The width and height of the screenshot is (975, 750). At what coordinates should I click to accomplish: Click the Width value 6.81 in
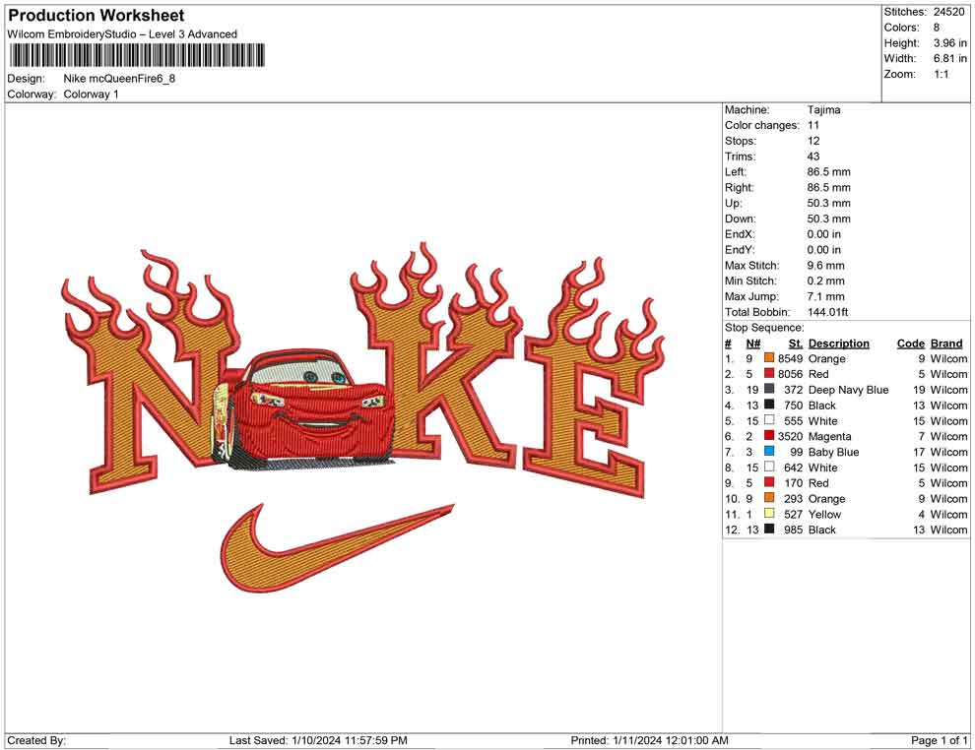click(949, 58)
